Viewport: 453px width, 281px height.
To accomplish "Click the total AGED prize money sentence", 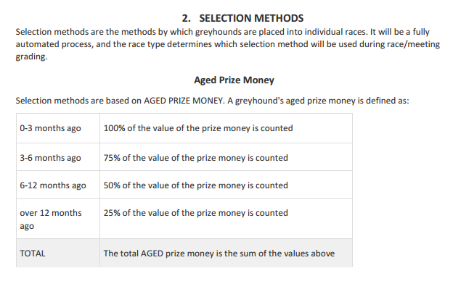I will (219, 253).
